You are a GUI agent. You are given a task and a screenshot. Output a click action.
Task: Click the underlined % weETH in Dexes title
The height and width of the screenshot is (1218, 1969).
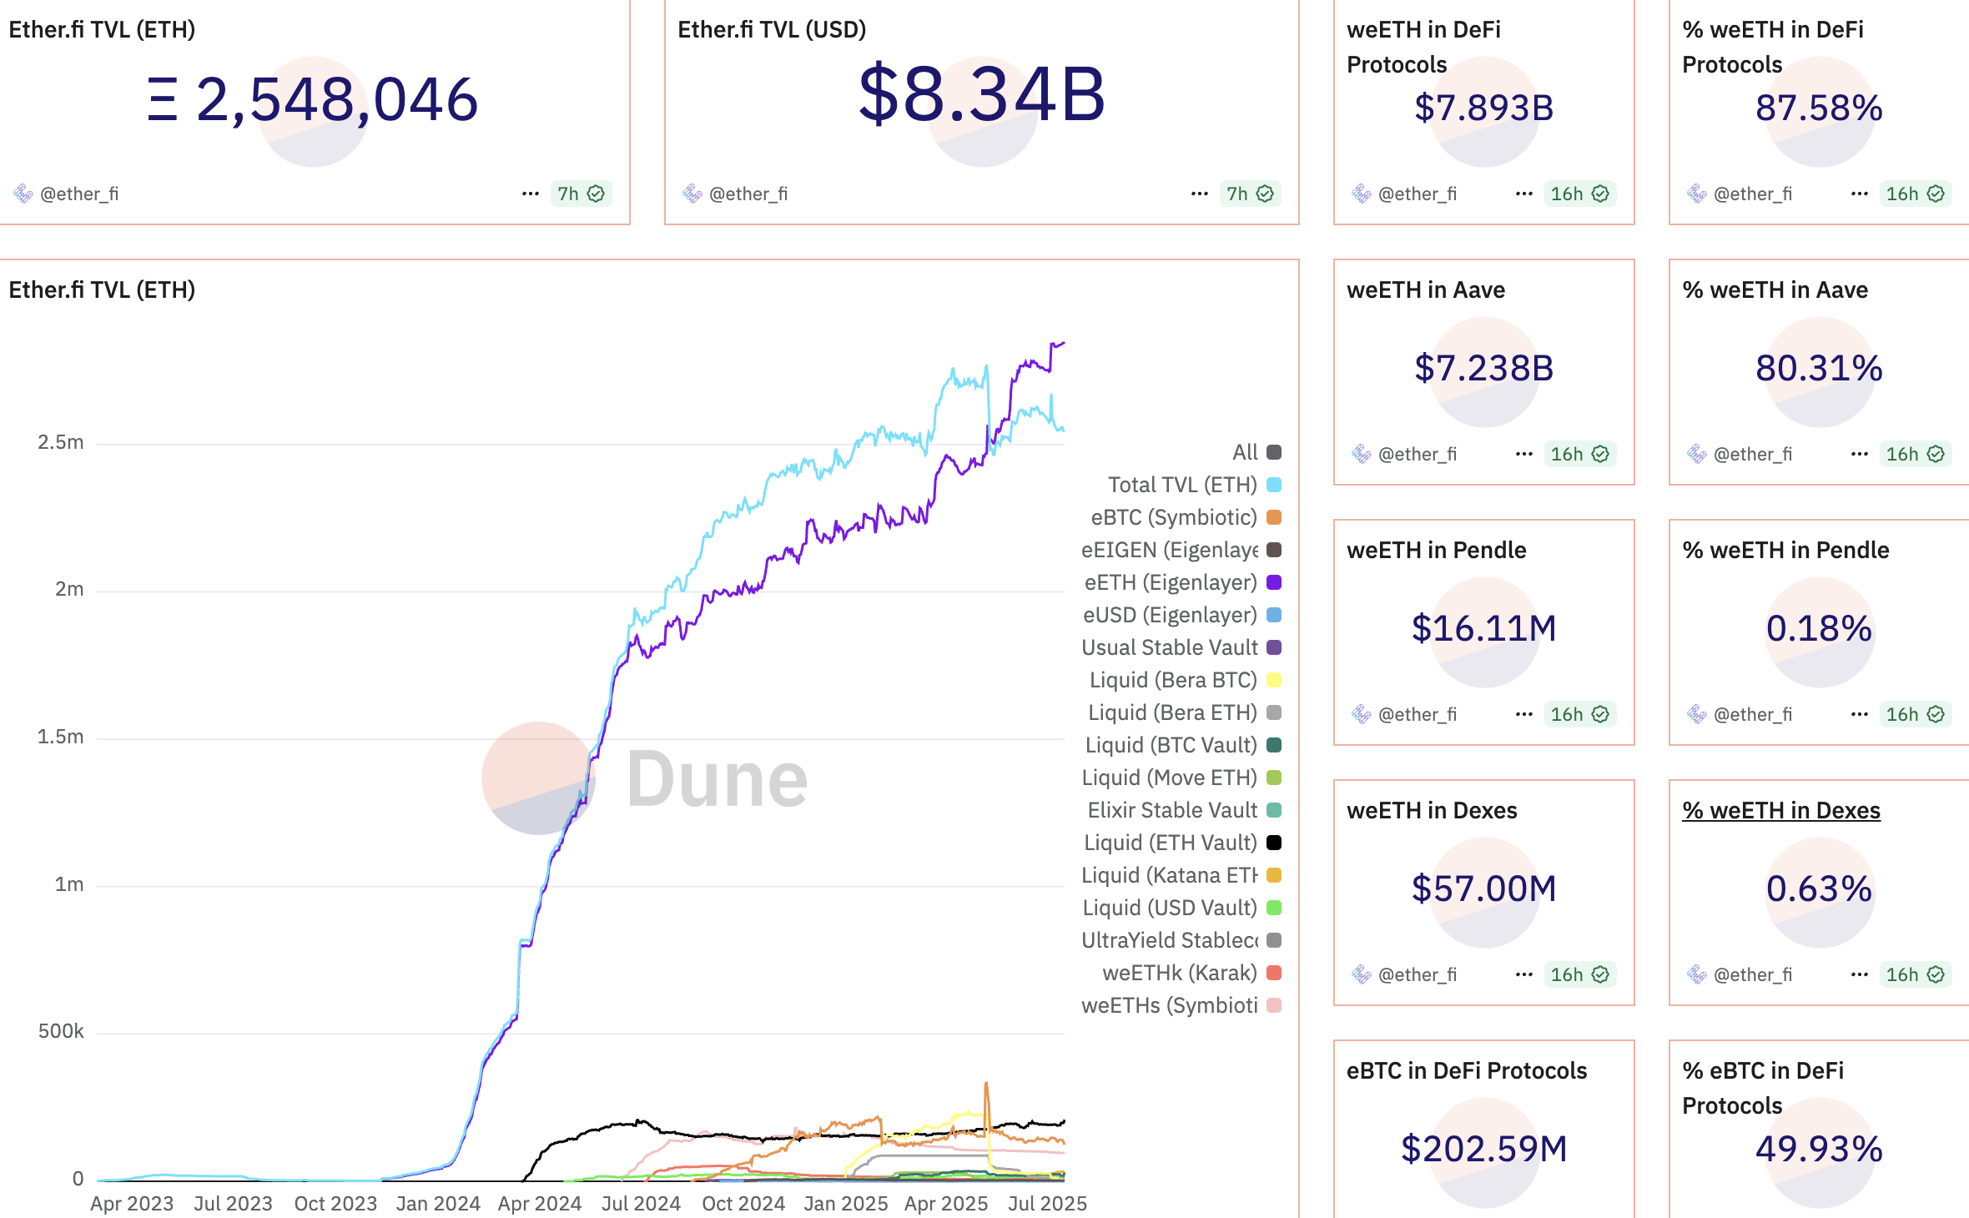click(x=1780, y=810)
